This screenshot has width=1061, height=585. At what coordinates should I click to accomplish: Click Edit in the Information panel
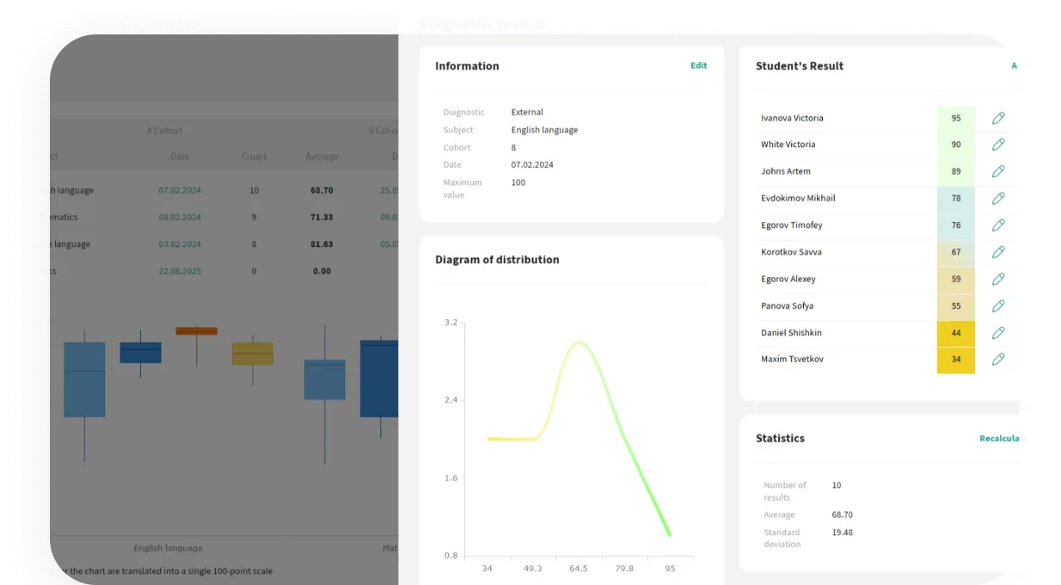(698, 65)
